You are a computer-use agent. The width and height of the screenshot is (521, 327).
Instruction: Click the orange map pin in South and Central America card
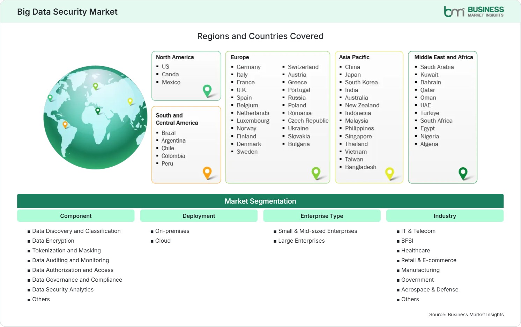[207, 173]
